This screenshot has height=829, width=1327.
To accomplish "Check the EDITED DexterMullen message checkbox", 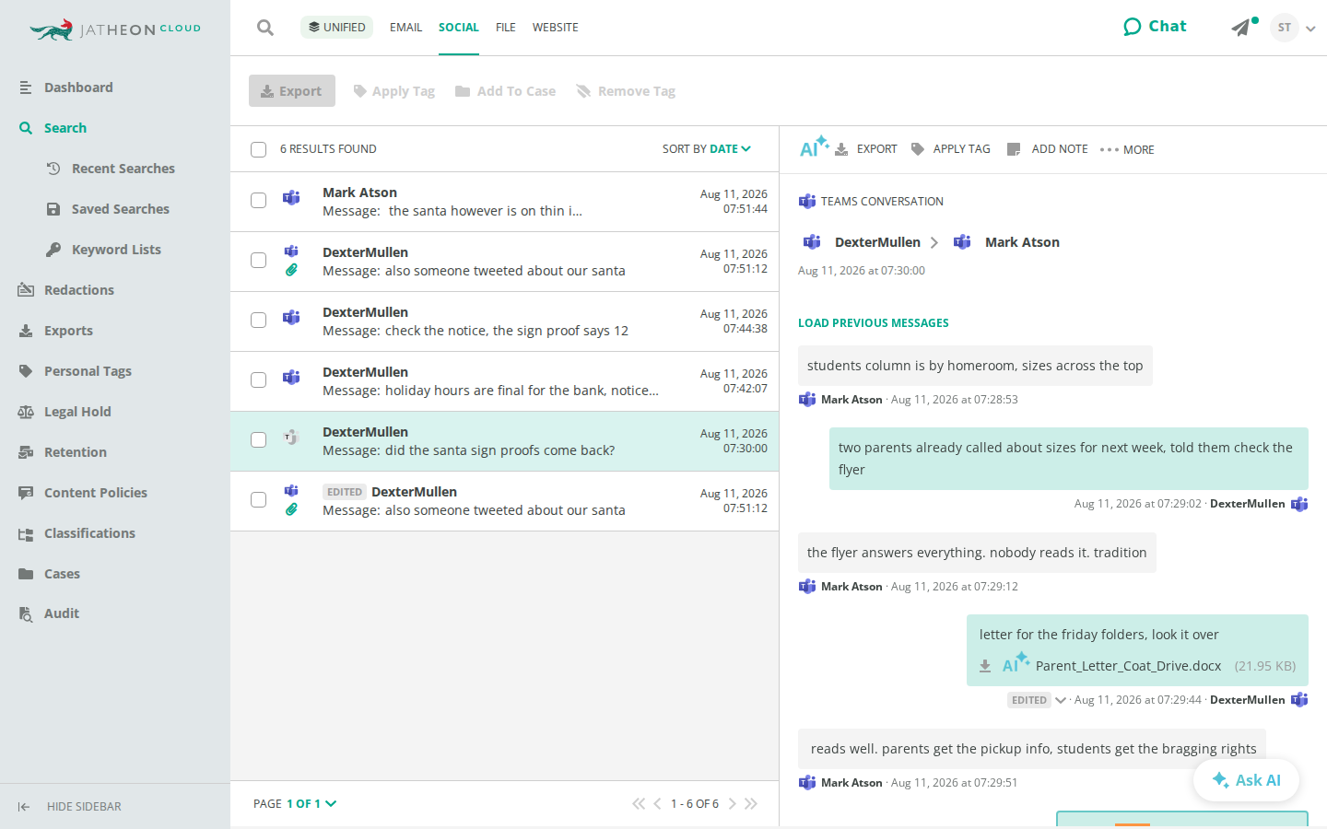I will (259, 500).
